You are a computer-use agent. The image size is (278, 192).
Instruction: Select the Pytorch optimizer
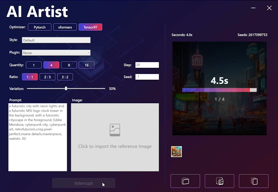coord(39,27)
